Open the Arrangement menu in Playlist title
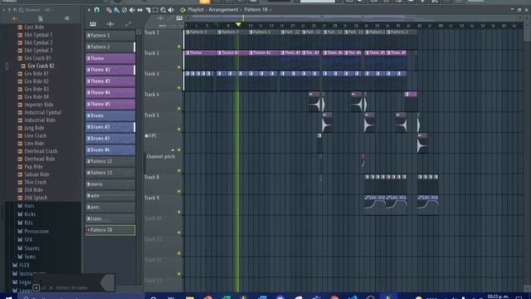 pyautogui.click(x=223, y=10)
